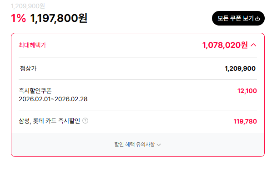
Task: Click the 모든 쿠폰 보기 button
Action: (x=238, y=18)
